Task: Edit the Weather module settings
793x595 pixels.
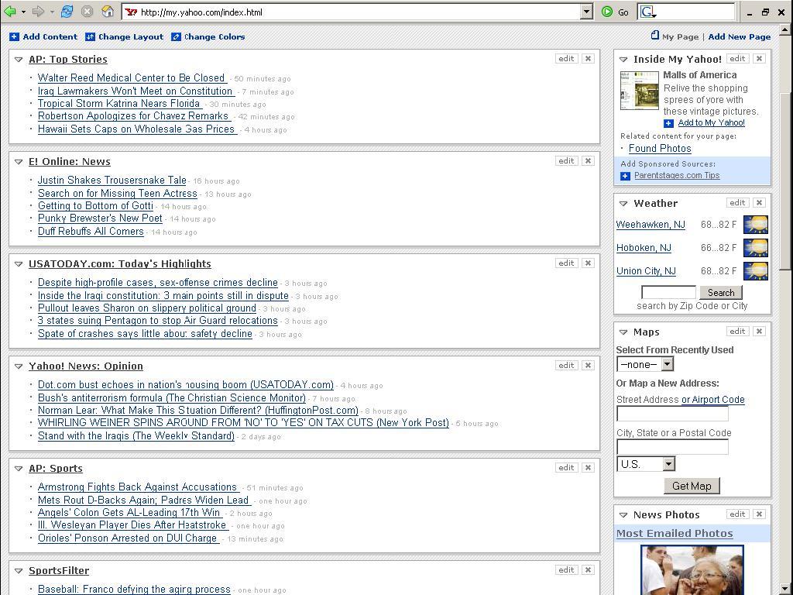Action: click(737, 203)
